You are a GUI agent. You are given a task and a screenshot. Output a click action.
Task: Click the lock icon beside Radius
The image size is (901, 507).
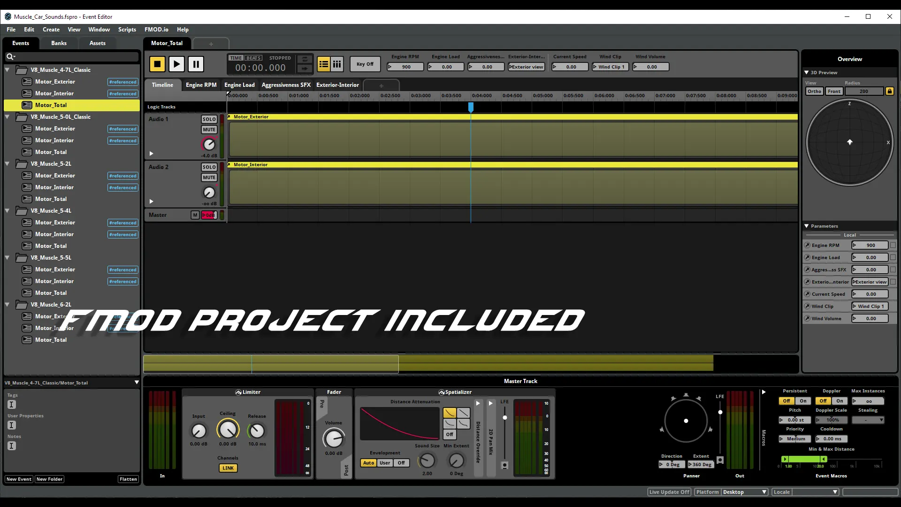(889, 91)
